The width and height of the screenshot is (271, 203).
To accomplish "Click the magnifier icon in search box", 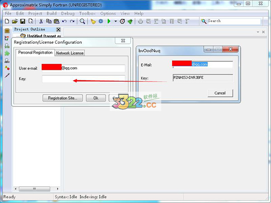I will click(x=204, y=21).
